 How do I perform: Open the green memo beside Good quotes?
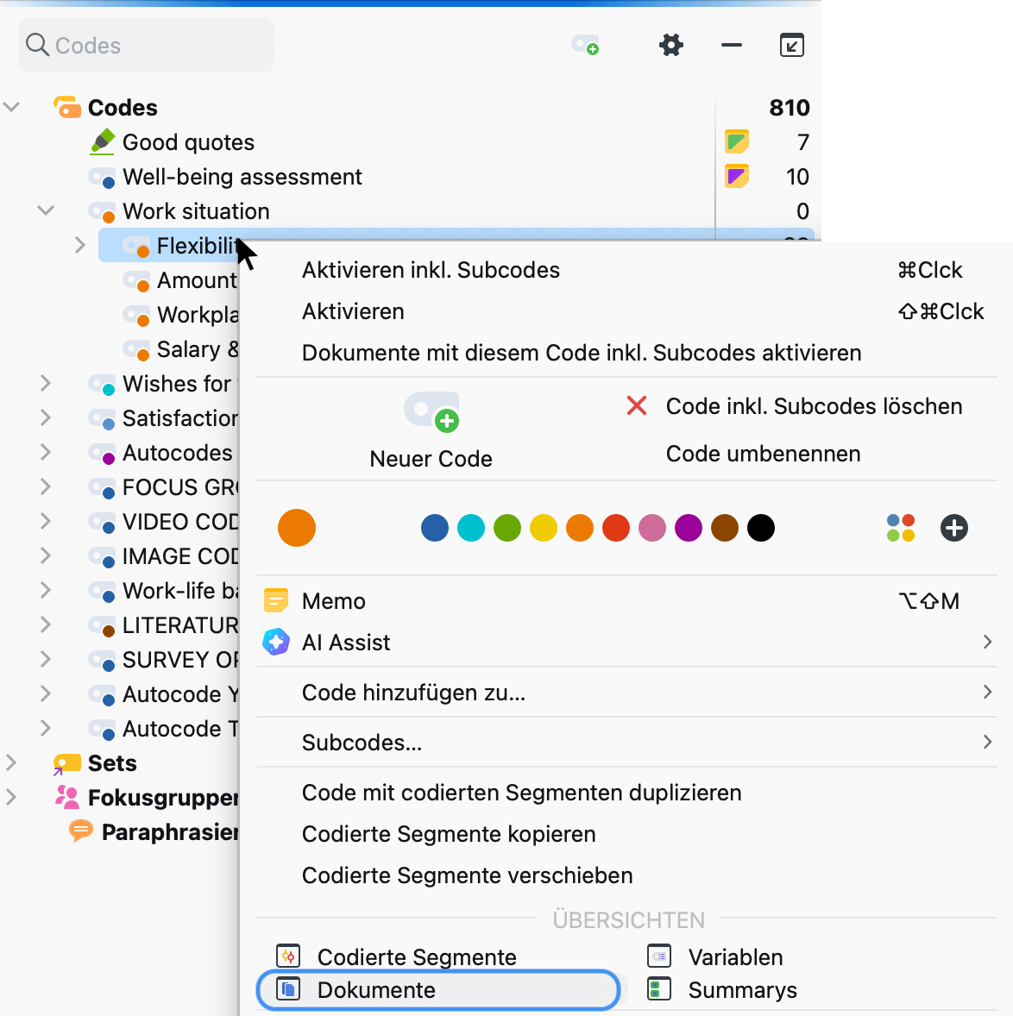(737, 141)
